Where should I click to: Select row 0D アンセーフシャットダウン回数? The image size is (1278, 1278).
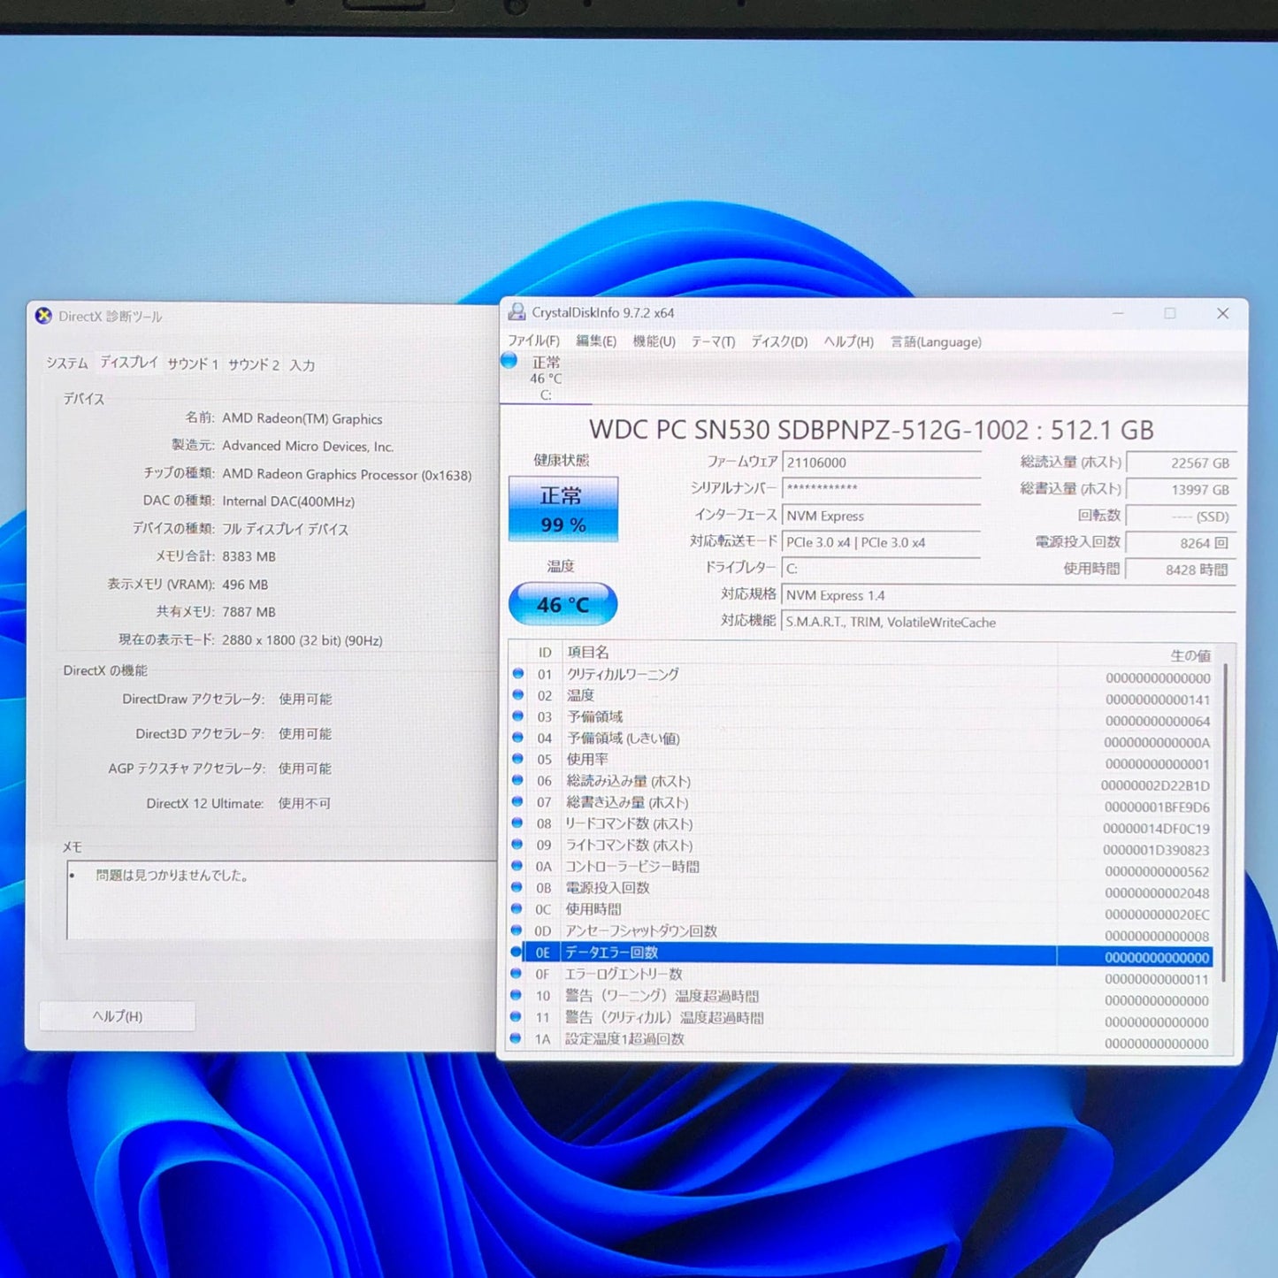(x=861, y=932)
